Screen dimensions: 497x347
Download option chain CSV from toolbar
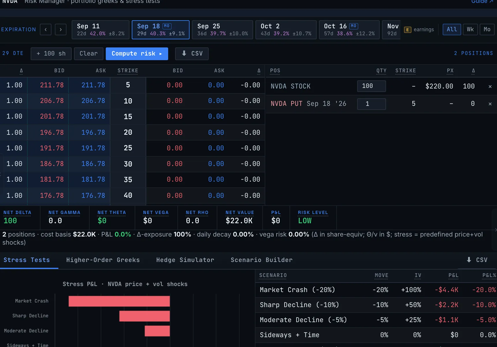(x=192, y=54)
